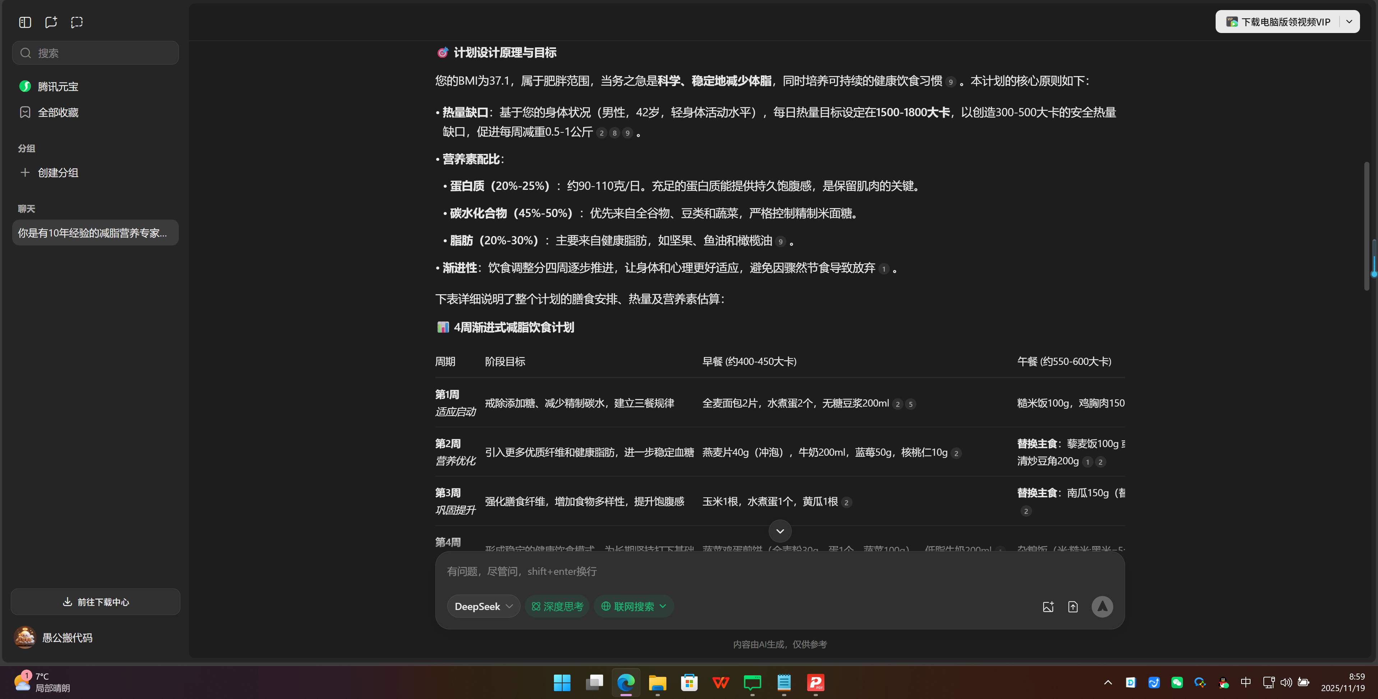Attach an image to the message
This screenshot has height=699, width=1378.
(1048, 606)
